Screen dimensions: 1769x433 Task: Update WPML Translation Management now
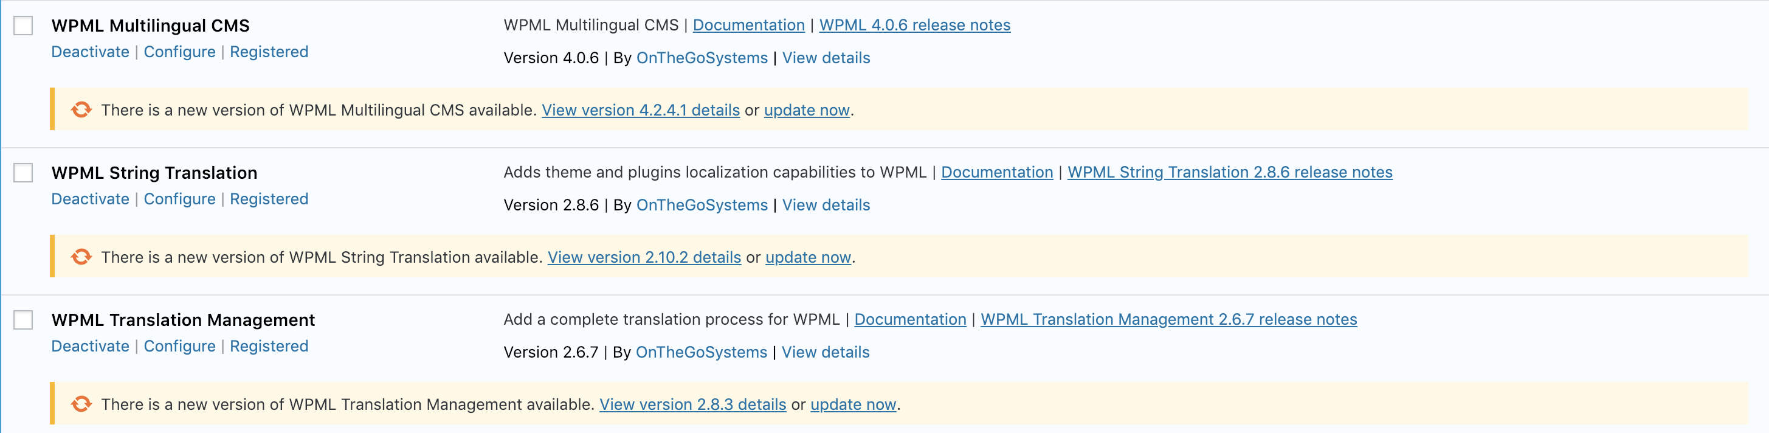(853, 404)
